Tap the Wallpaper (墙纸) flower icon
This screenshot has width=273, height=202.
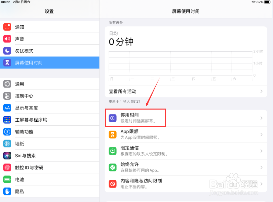(x=7, y=144)
